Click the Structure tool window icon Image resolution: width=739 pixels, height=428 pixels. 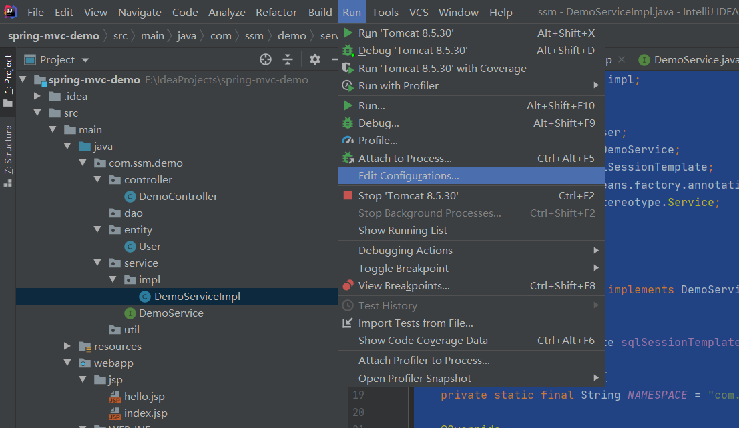tap(7, 183)
